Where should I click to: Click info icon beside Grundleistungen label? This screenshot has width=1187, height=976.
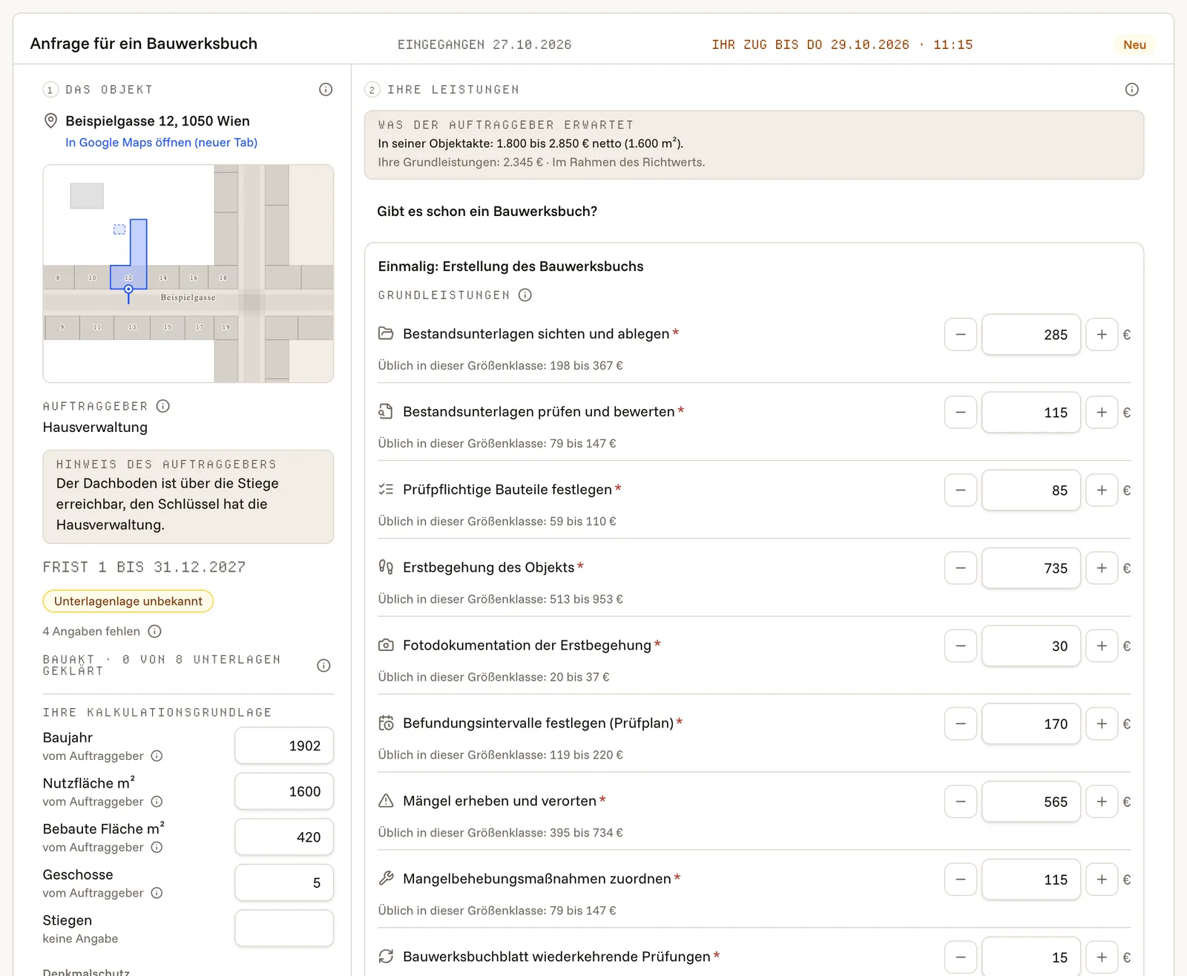tap(525, 295)
